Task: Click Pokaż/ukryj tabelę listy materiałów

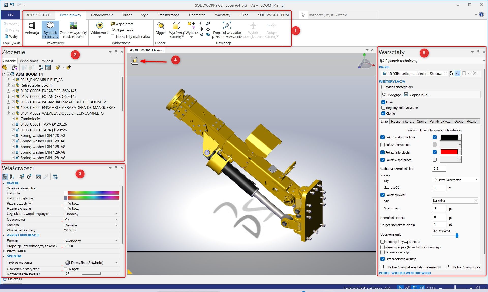Action: 411,267
